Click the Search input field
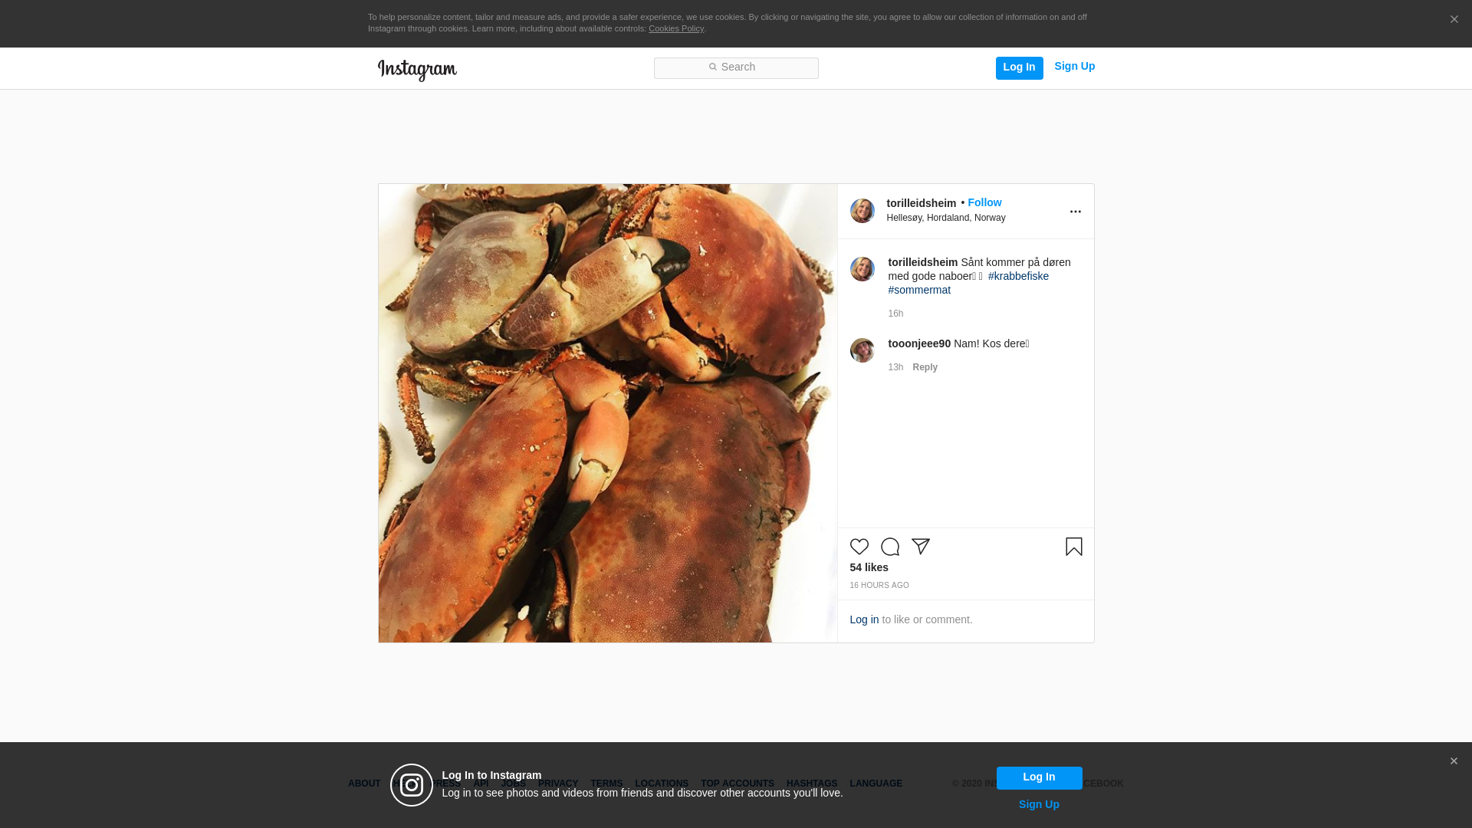The height and width of the screenshot is (828, 1472). [x=736, y=67]
